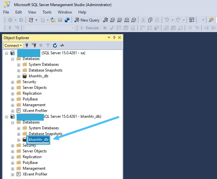
Task: Click the Copy icon in toolbar
Action: [x=150, y=20]
